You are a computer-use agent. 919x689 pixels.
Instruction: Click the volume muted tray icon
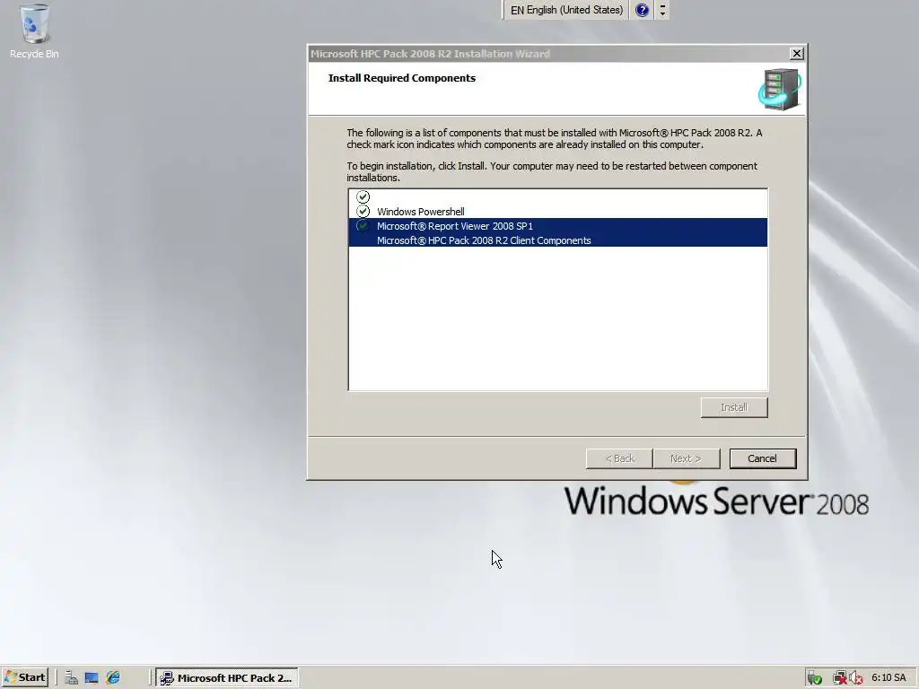(855, 678)
